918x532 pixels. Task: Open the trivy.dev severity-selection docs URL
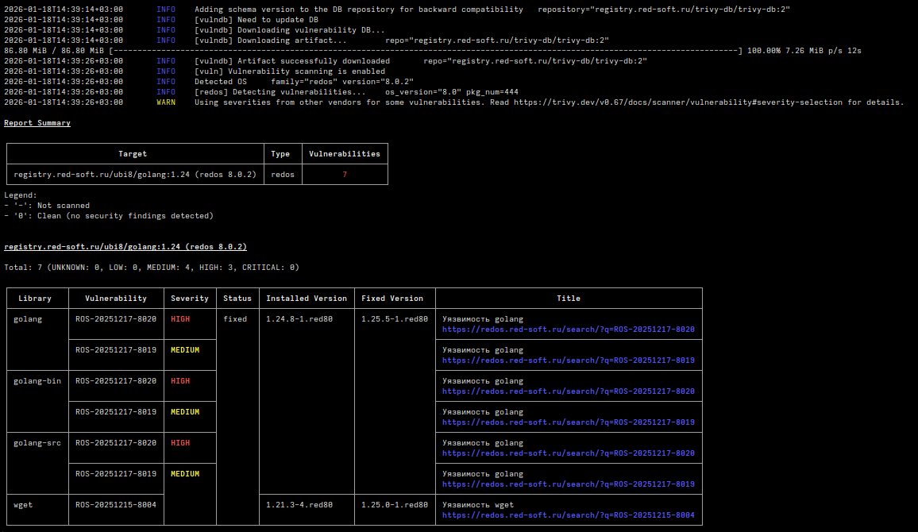[677, 102]
